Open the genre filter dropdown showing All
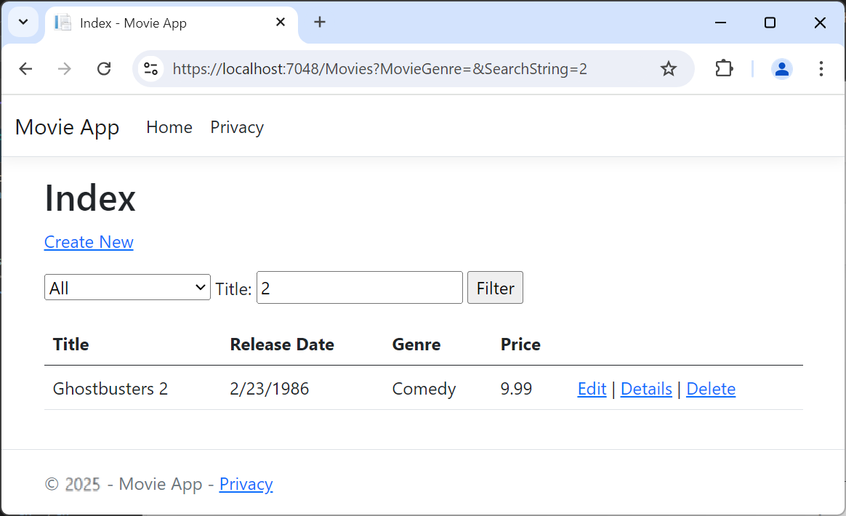Image resolution: width=846 pixels, height=516 pixels. 127,287
